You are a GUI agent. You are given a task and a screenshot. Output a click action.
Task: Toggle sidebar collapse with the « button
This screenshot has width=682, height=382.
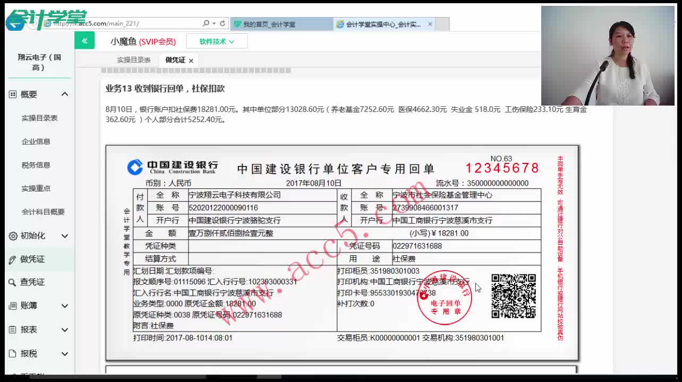click(x=84, y=40)
